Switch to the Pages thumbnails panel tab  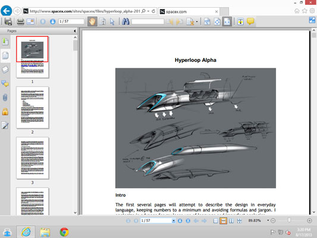5,55
